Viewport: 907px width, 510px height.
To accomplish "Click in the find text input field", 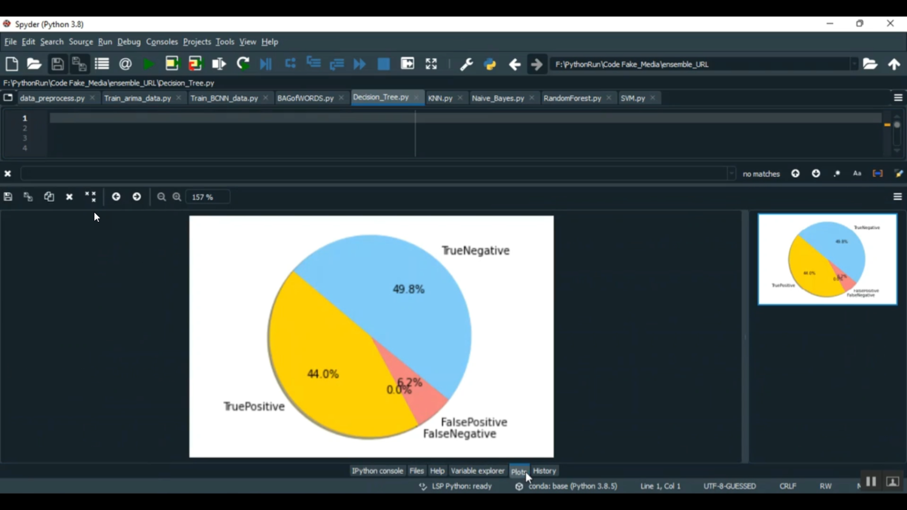I will pyautogui.click(x=375, y=174).
